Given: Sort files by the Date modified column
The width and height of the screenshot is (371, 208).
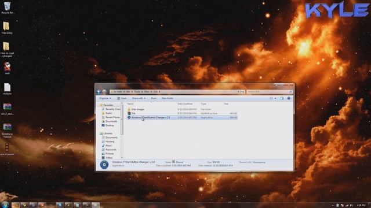Looking at the screenshot, I should [185, 104].
